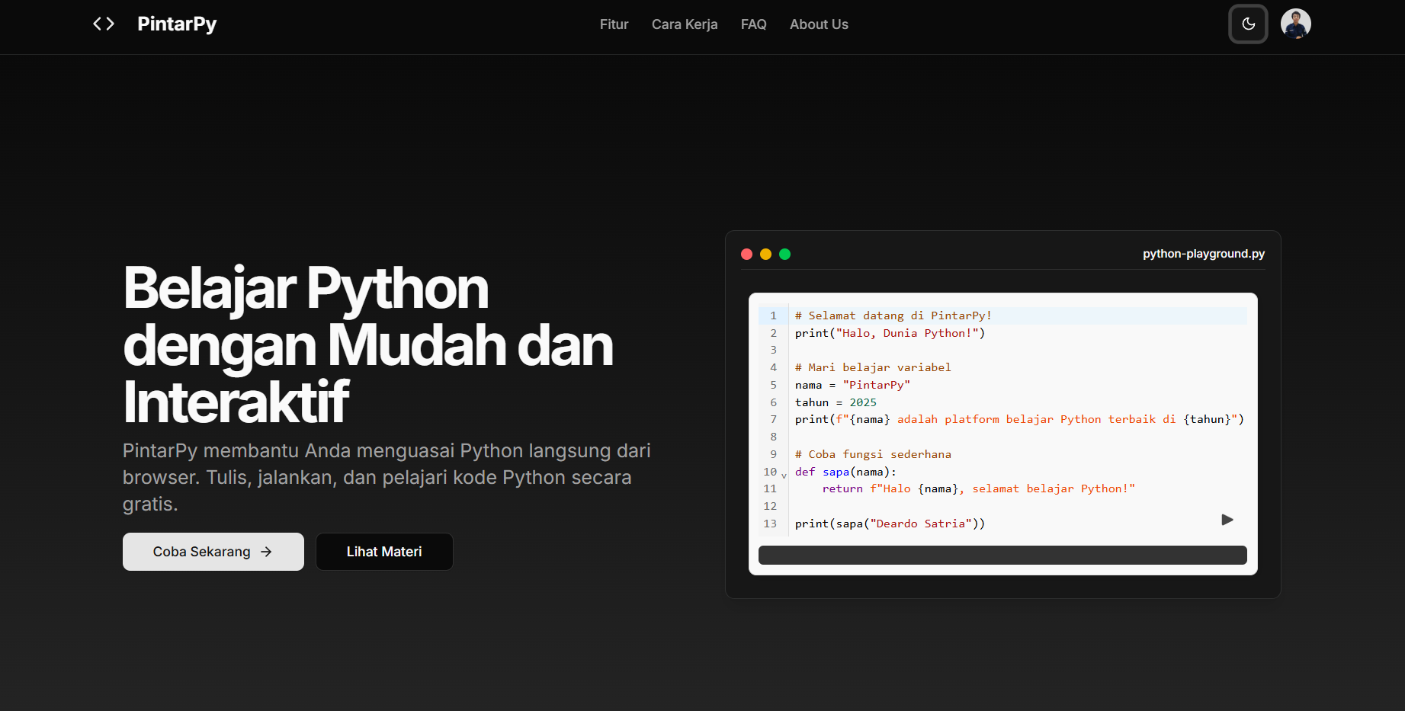Toggle dark mode with the moon icon
This screenshot has height=711, width=1405.
point(1248,24)
